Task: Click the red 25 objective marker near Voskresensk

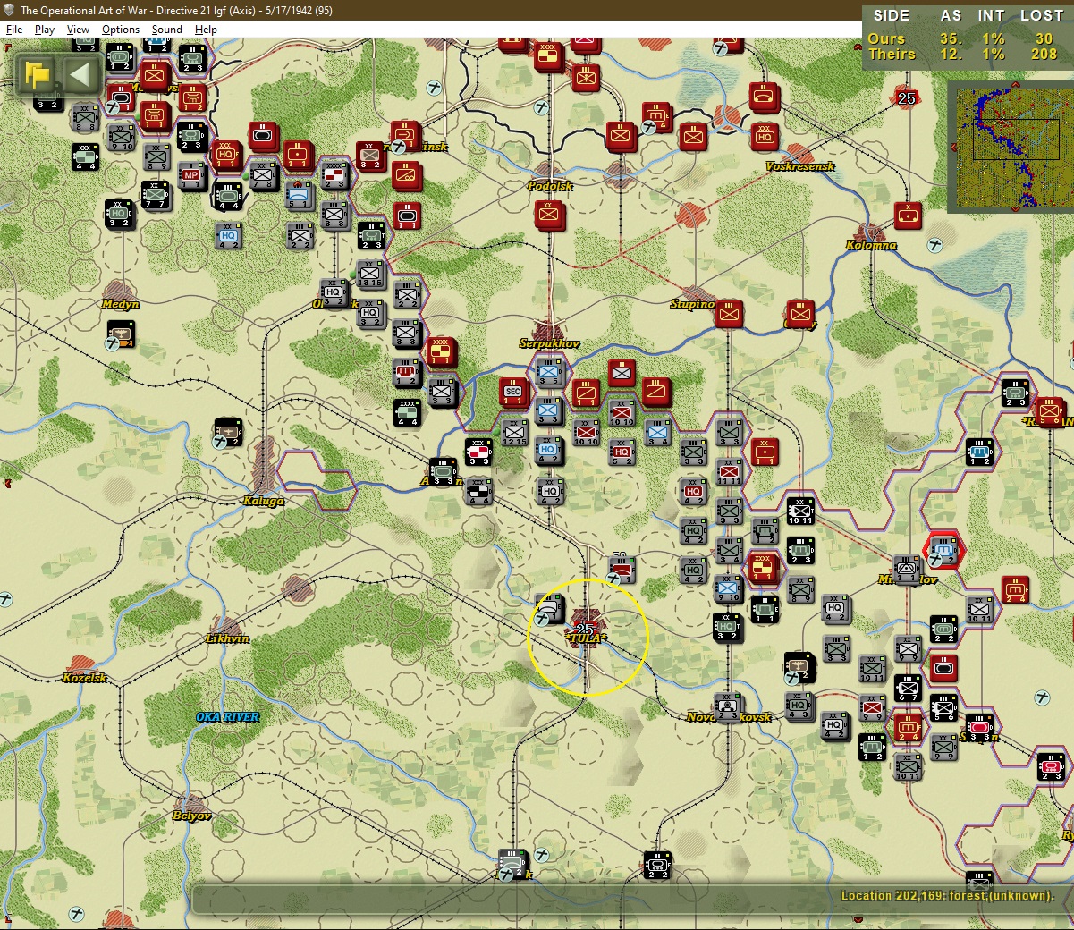Action: [907, 98]
